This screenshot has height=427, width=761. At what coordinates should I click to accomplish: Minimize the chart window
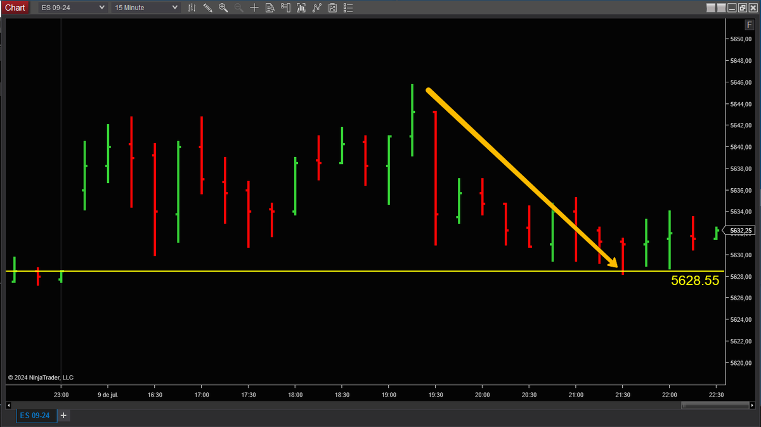click(x=731, y=8)
